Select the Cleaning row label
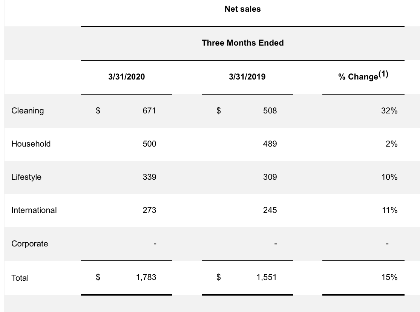This screenshot has width=420, height=312. [x=28, y=111]
